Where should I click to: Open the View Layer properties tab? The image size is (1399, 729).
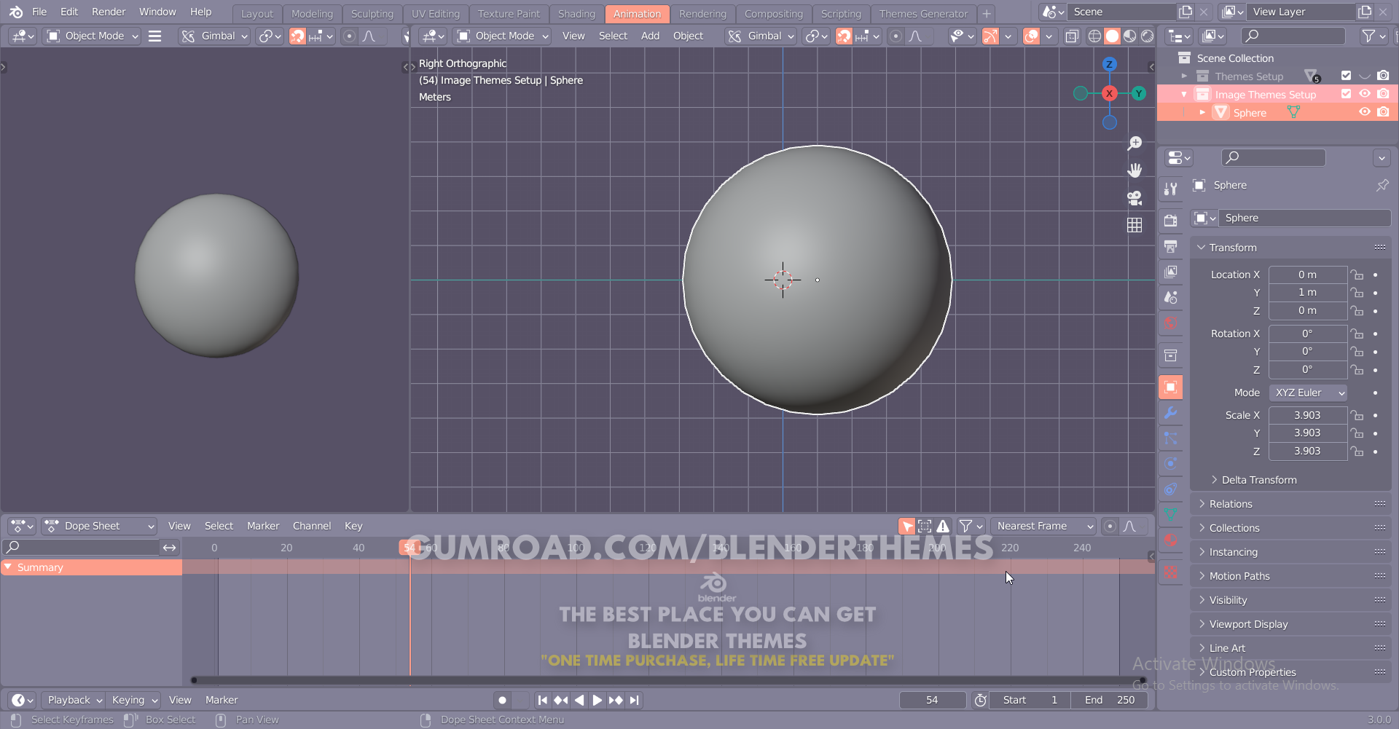[1171, 272]
